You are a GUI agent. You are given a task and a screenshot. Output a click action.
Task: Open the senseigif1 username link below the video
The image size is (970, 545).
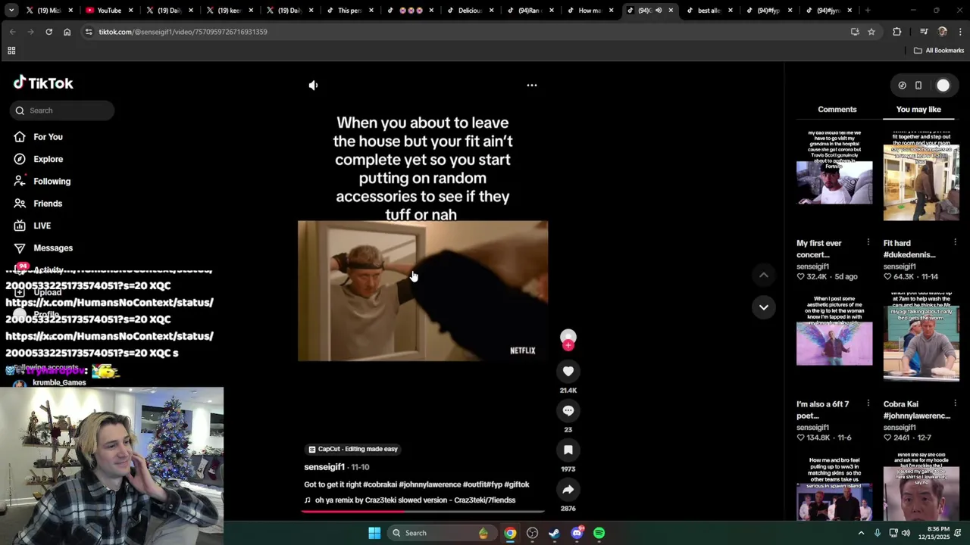324,467
